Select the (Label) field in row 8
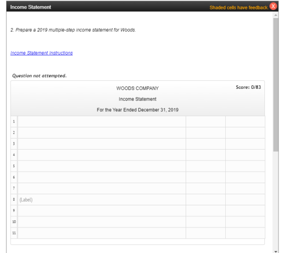This screenshot has height=253, width=281. coord(102,200)
